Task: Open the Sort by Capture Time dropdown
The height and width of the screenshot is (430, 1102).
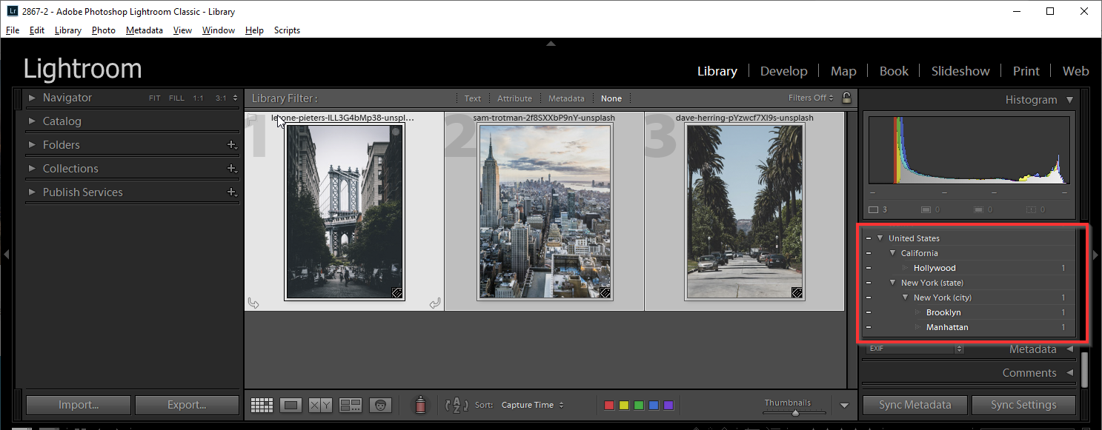Action: click(532, 405)
